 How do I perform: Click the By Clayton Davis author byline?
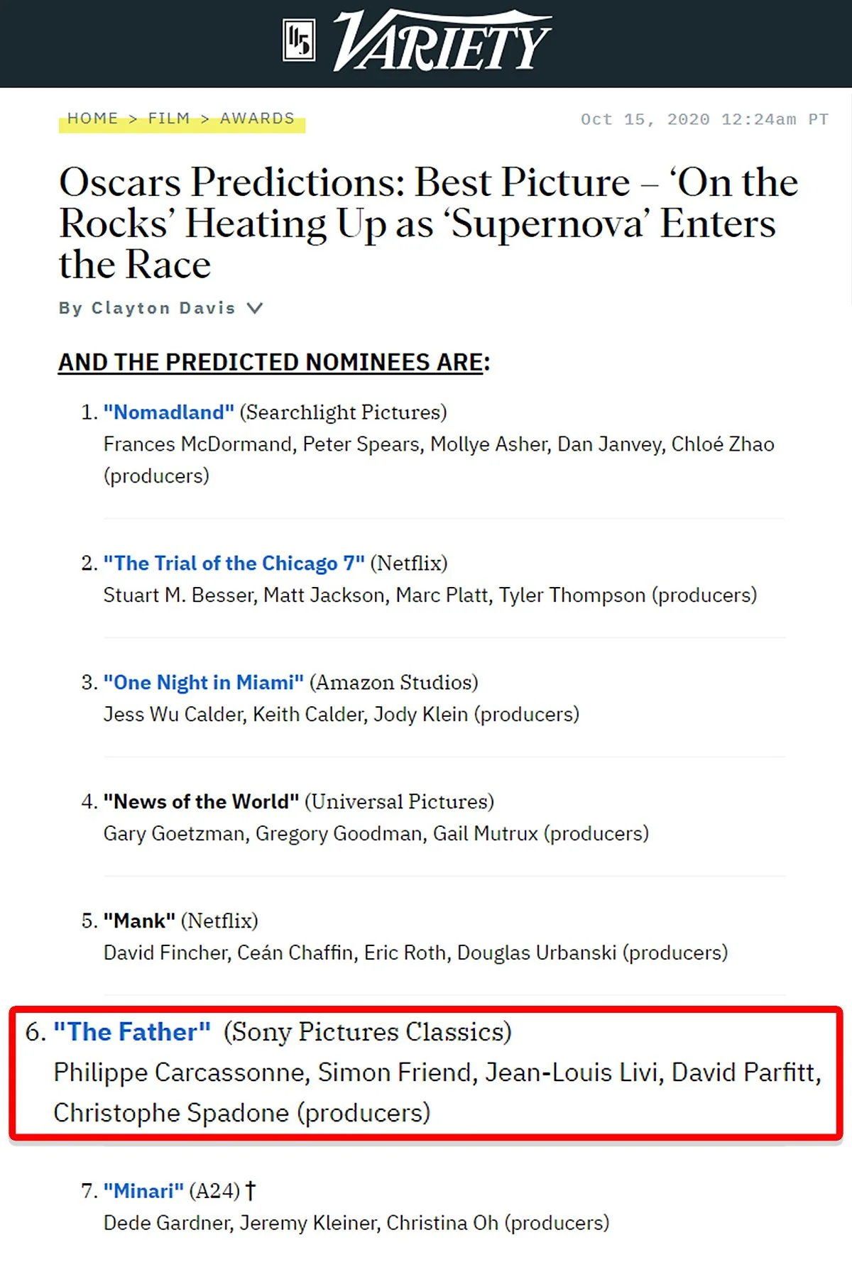147,308
